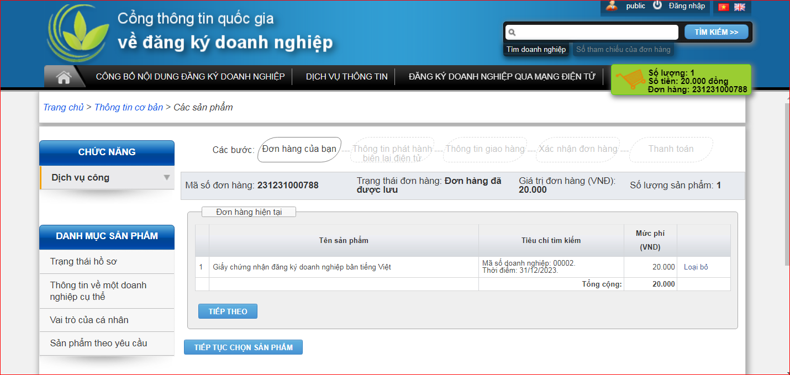The width and height of the screenshot is (790, 375).
Task: Click the TÌM KIẾM >> button
Action: click(x=717, y=32)
